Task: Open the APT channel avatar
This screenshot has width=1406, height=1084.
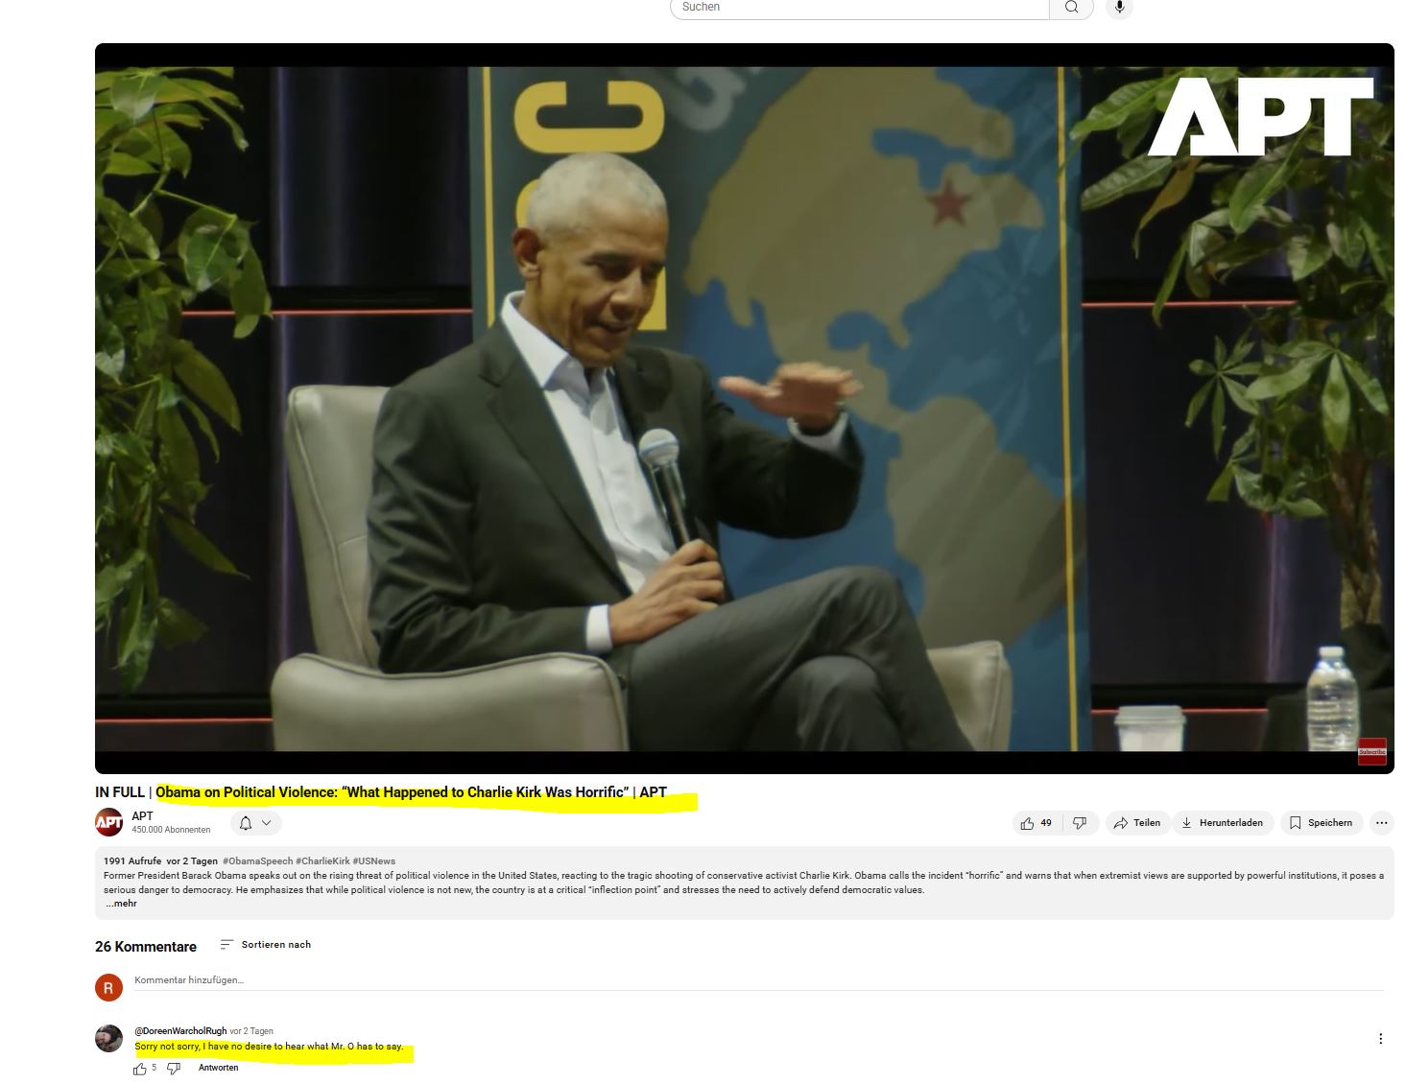Action: [108, 822]
